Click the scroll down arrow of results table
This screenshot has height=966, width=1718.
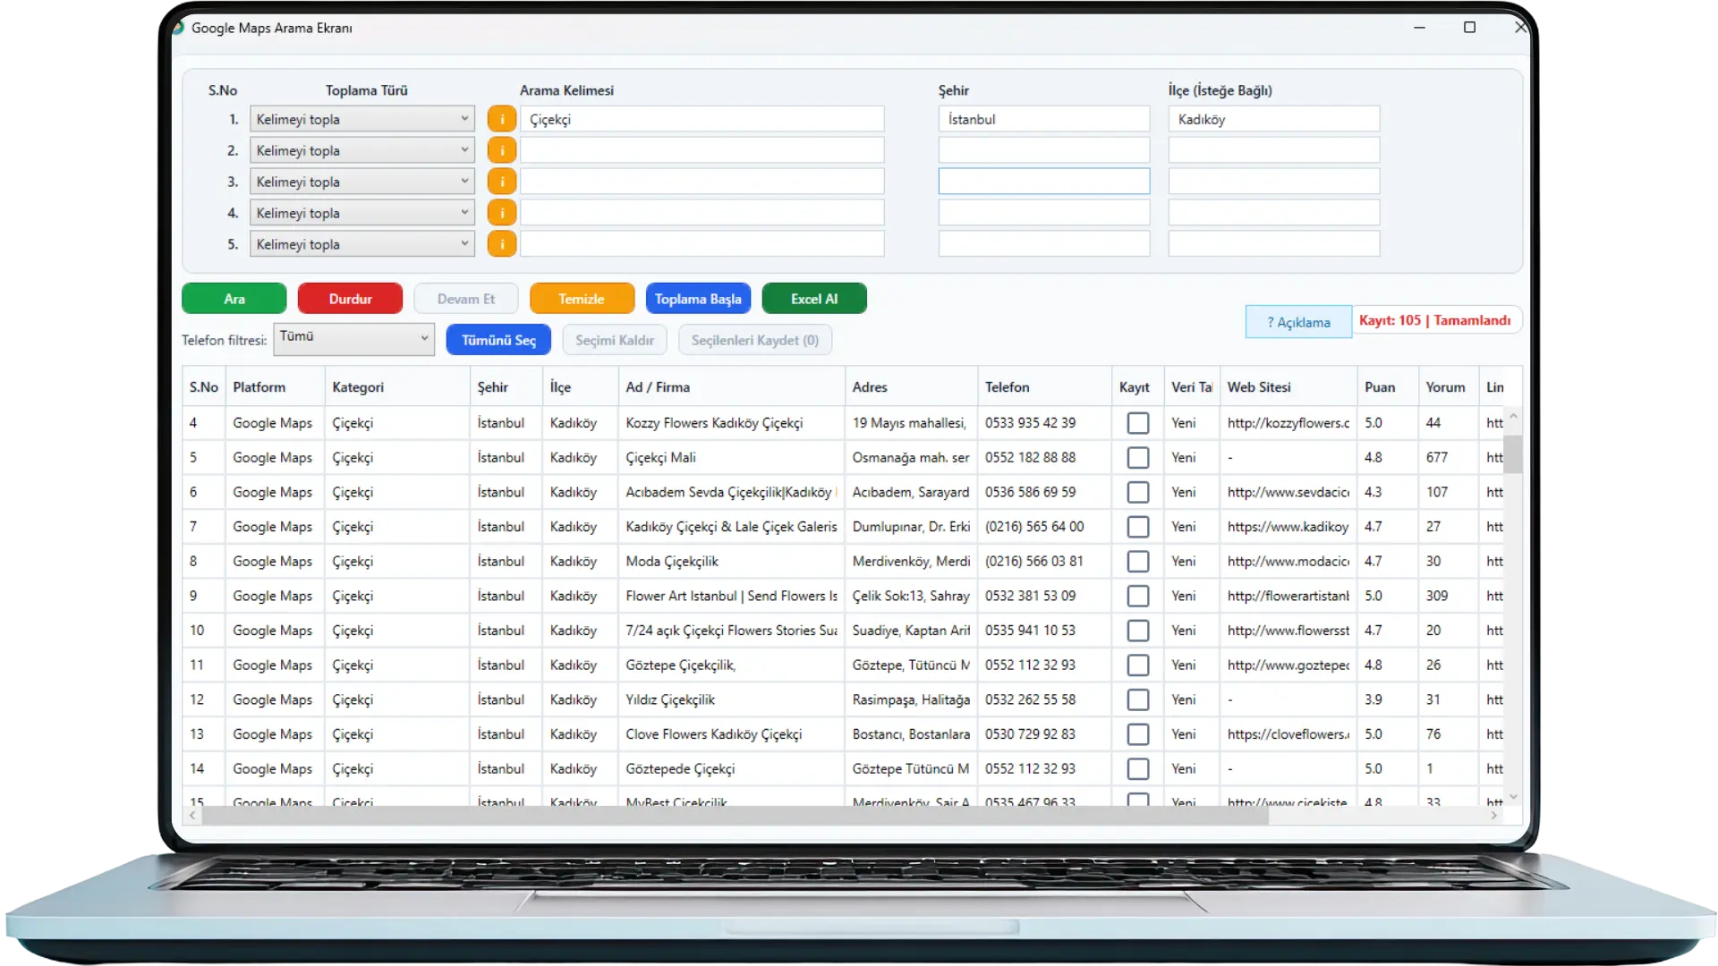pyautogui.click(x=1513, y=797)
